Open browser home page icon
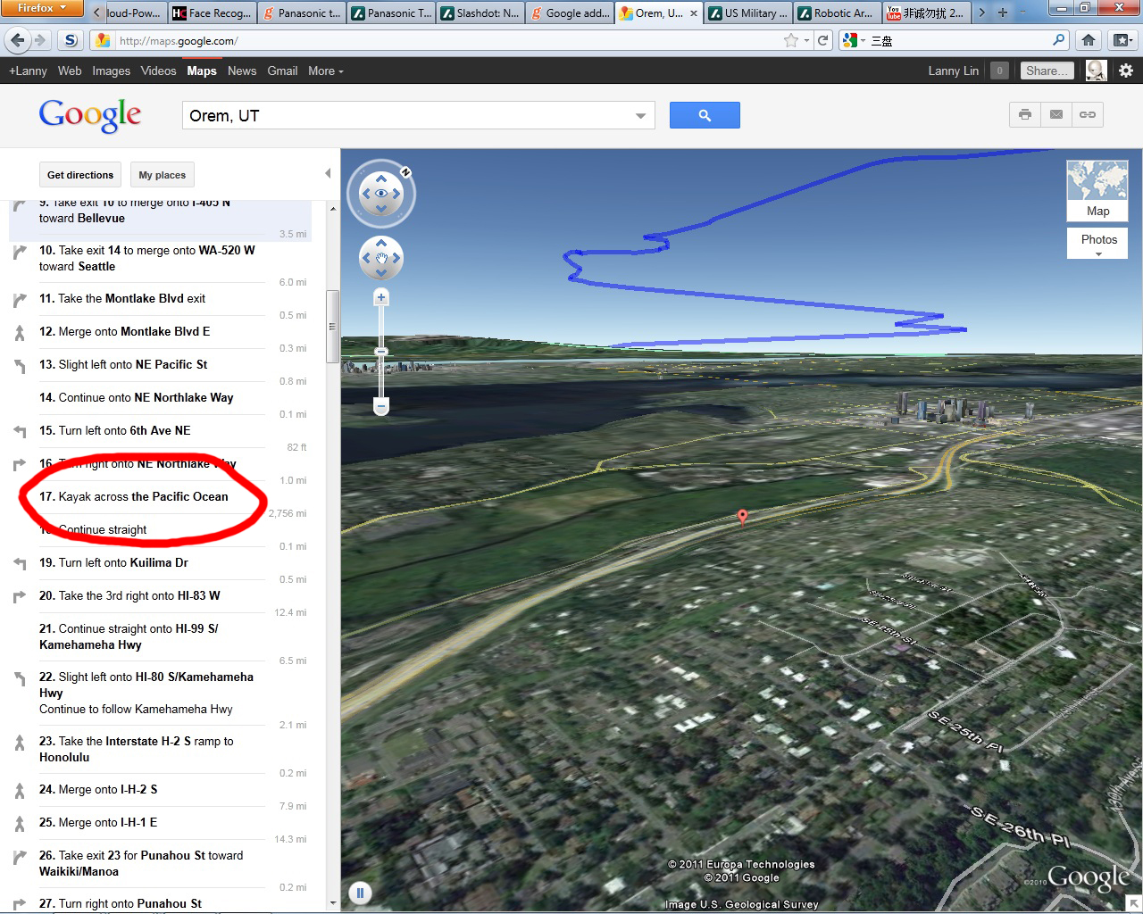Image resolution: width=1143 pixels, height=914 pixels. (x=1089, y=40)
